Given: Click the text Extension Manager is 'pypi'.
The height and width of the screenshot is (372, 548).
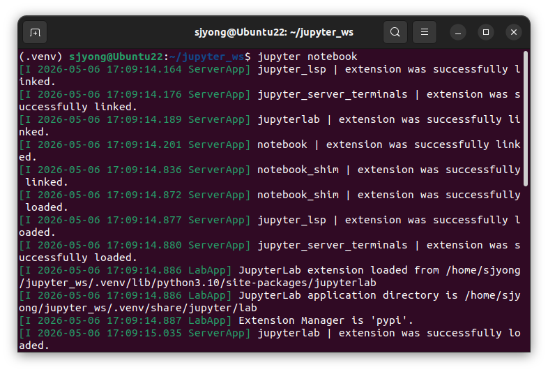Looking at the screenshot, I should pyautogui.click(x=326, y=320).
